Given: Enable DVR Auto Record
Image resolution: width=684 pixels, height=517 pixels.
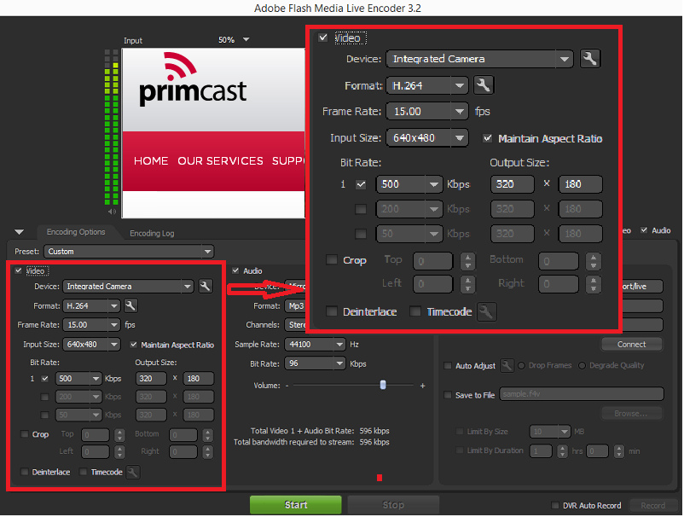Looking at the screenshot, I should pos(555,505).
